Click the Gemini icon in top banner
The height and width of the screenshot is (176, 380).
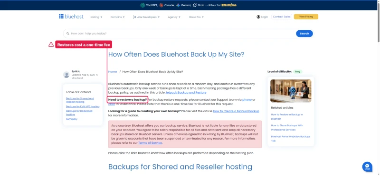(x=178, y=5)
